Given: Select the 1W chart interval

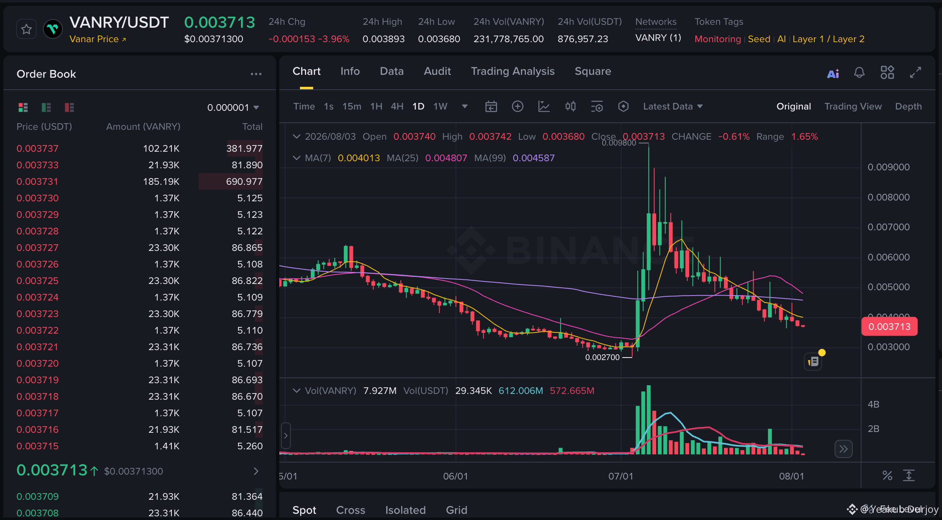Looking at the screenshot, I should point(440,106).
